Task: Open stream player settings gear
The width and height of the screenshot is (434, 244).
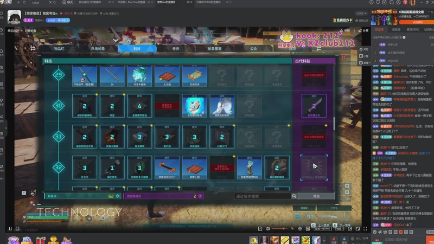Action: pyautogui.click(x=300, y=229)
